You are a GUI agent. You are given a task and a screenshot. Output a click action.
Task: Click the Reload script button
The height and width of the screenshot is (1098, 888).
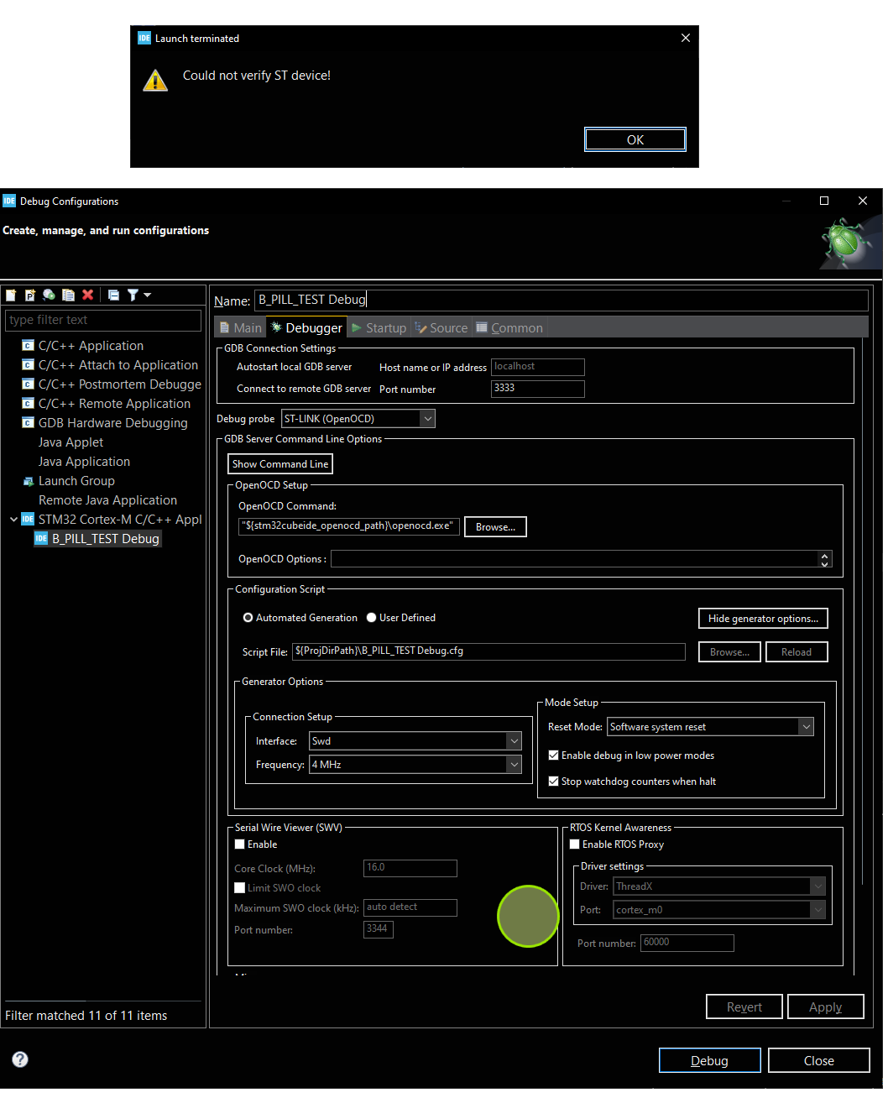[x=797, y=652]
